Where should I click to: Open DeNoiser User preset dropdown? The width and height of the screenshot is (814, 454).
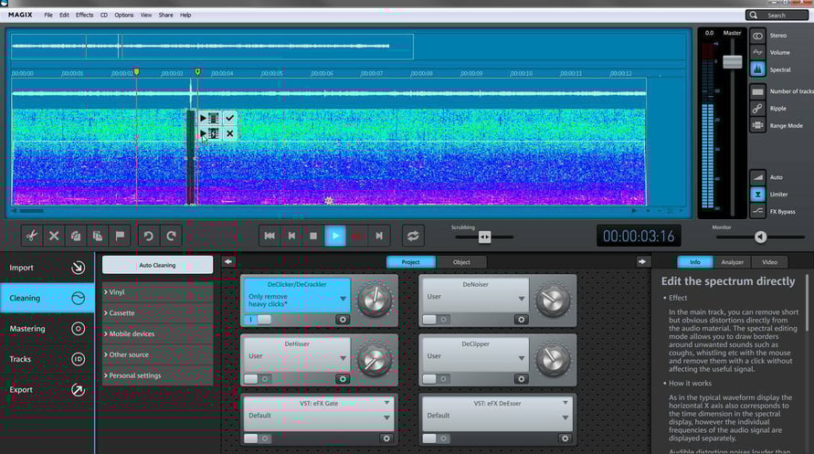pos(522,299)
